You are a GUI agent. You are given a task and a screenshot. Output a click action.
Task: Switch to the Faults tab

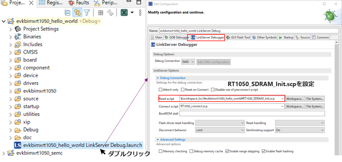click(79, 3)
